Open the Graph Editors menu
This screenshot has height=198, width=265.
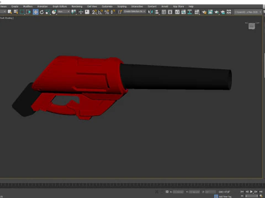(x=60, y=7)
